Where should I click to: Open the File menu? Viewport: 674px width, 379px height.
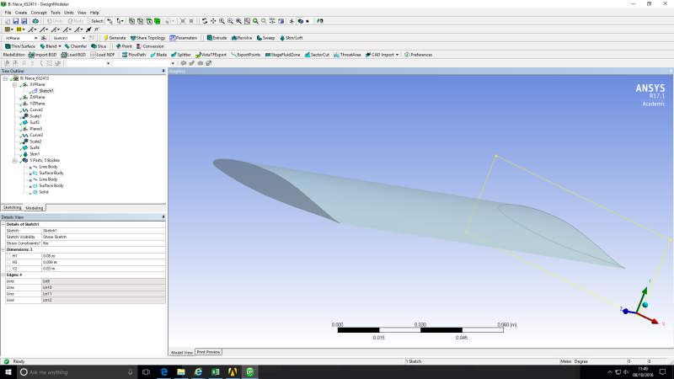pyautogui.click(x=8, y=13)
